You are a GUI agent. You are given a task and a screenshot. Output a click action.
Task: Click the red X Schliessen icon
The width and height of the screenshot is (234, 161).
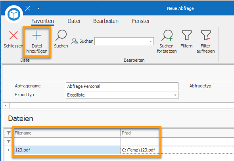tap(13, 35)
